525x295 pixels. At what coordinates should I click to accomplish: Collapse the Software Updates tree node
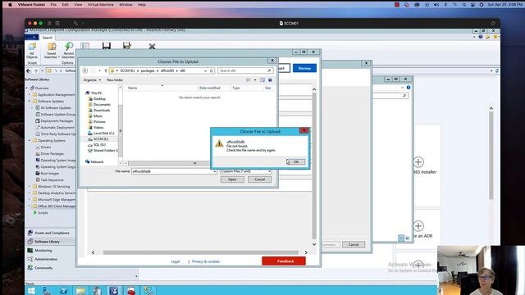[30, 101]
